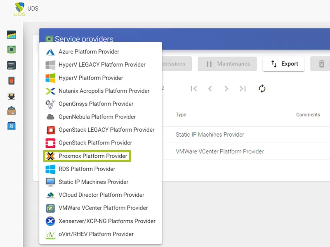Click the VCloud Director logo icon
The height and width of the screenshot is (247, 330).
[50, 195]
